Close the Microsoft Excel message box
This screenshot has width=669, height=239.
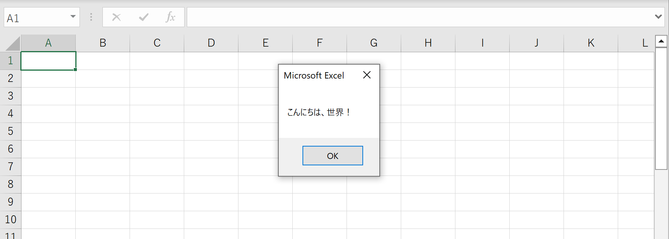coord(367,75)
